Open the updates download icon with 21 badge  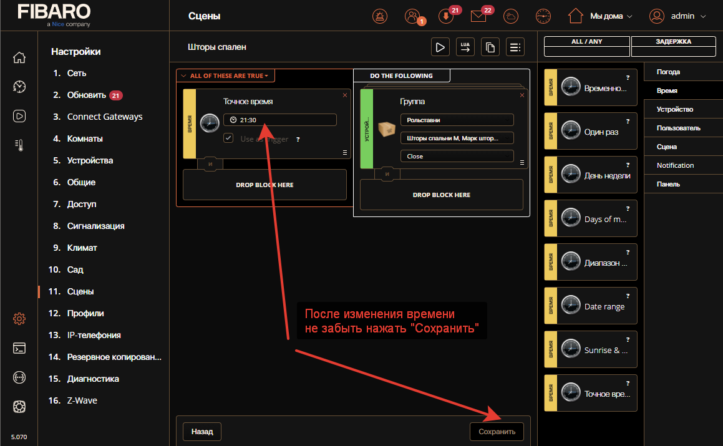(445, 16)
